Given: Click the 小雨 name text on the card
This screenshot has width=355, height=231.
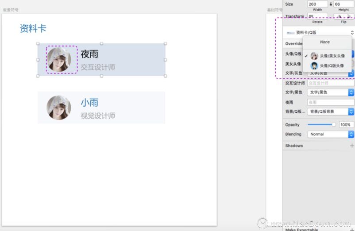Looking at the screenshot, I should coord(89,103).
